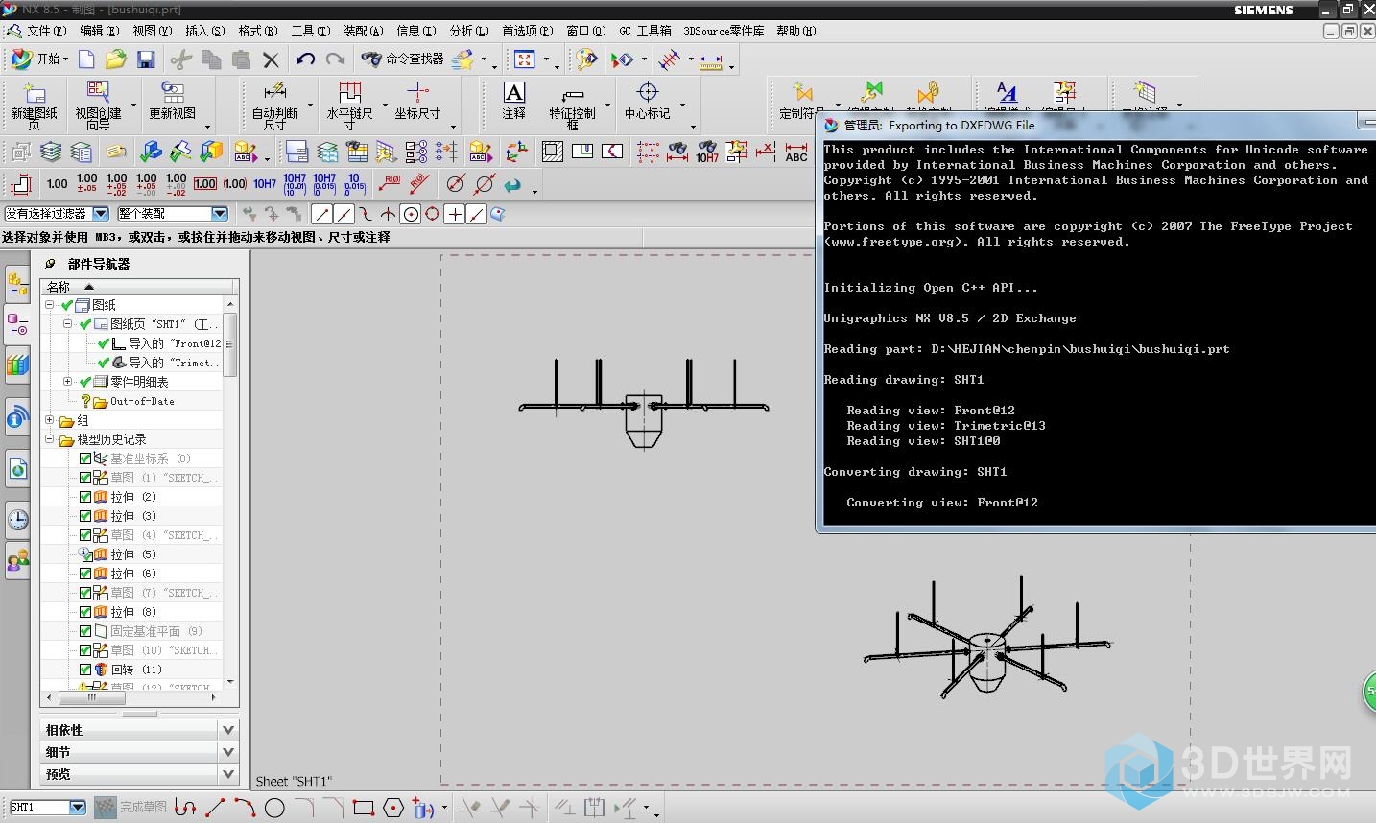Image resolution: width=1376 pixels, height=823 pixels.
Task: Select the Rectangle sketch tool in bottom toolbar
Action: pyautogui.click(x=363, y=808)
